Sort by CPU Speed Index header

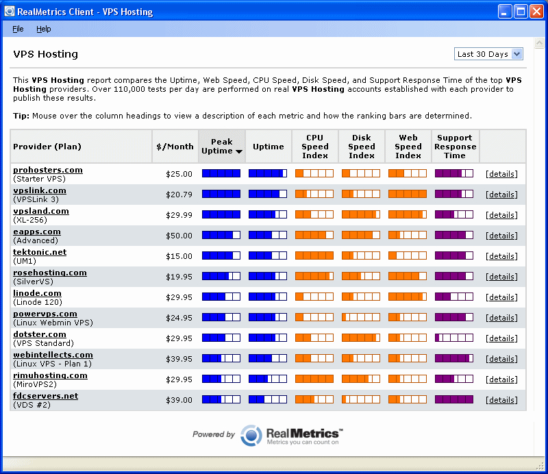coord(315,147)
